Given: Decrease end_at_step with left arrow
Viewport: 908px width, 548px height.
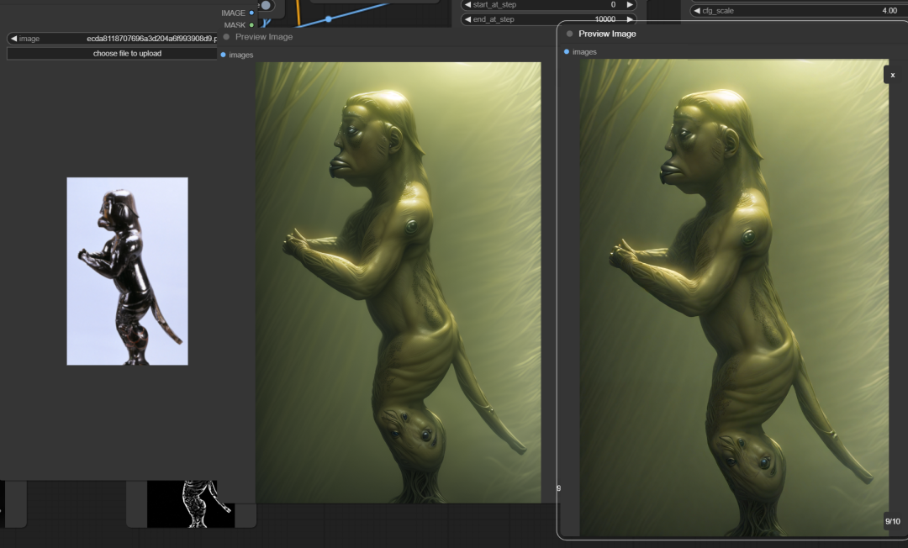Looking at the screenshot, I should tap(467, 19).
